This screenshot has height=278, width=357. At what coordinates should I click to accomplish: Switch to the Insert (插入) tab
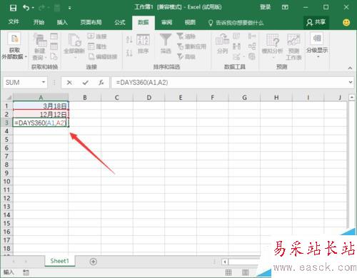pyautogui.click(x=62, y=22)
